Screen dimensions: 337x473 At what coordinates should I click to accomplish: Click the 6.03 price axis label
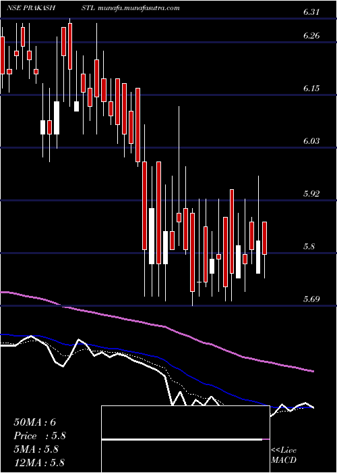coord(311,141)
